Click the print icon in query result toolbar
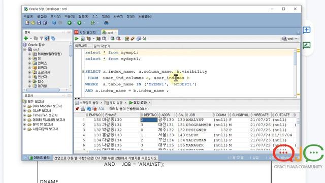The image size is (325, 183). pos(83,109)
